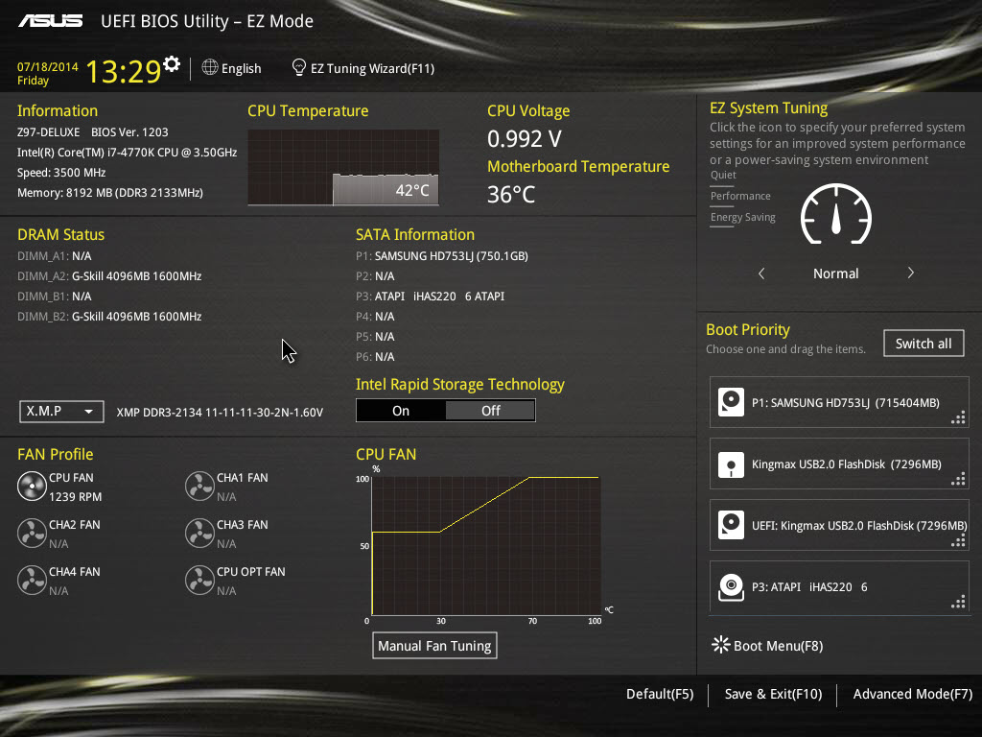Select next system tuning mode arrow

(911, 273)
